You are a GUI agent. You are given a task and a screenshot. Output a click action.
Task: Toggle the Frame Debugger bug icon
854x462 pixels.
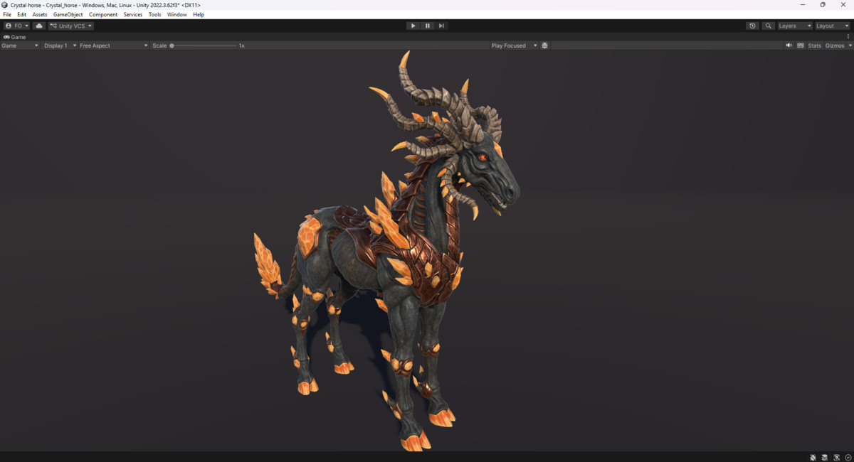(x=545, y=45)
